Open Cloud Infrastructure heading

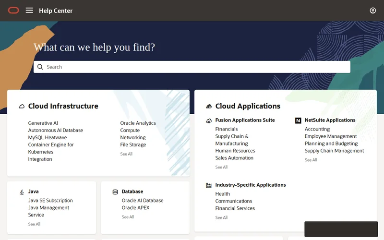63,106
